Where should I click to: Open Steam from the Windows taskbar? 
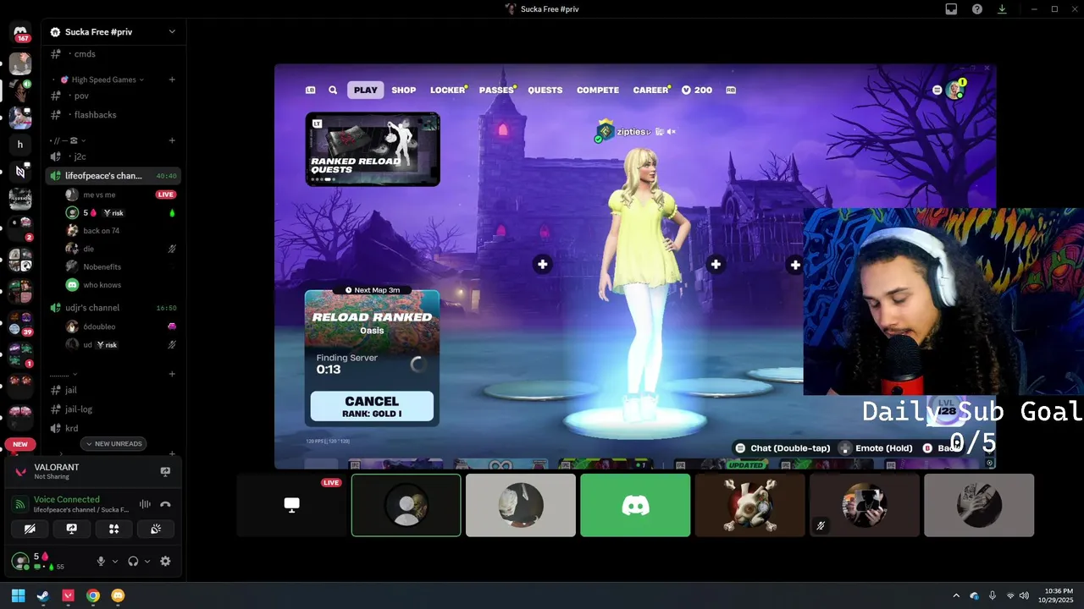click(43, 595)
